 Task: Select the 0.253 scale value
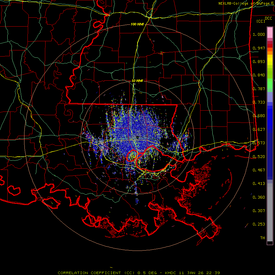(x=259, y=224)
